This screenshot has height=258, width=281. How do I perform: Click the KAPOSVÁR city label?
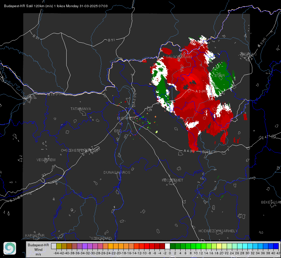click(35, 235)
